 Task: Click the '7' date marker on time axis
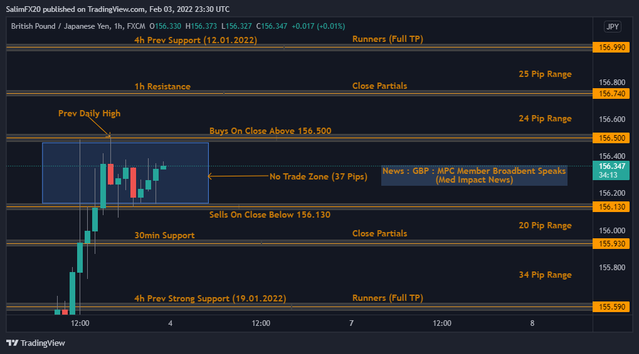351,323
